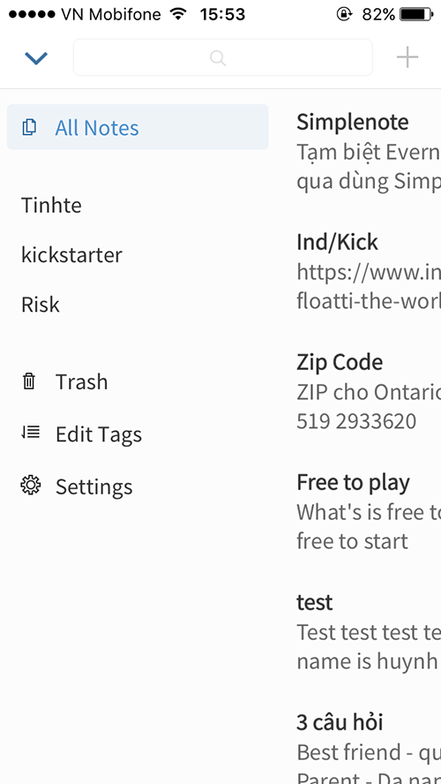Viewport: 441px width, 784px height.
Task: Select the kickstarter tag
Action: tap(72, 255)
